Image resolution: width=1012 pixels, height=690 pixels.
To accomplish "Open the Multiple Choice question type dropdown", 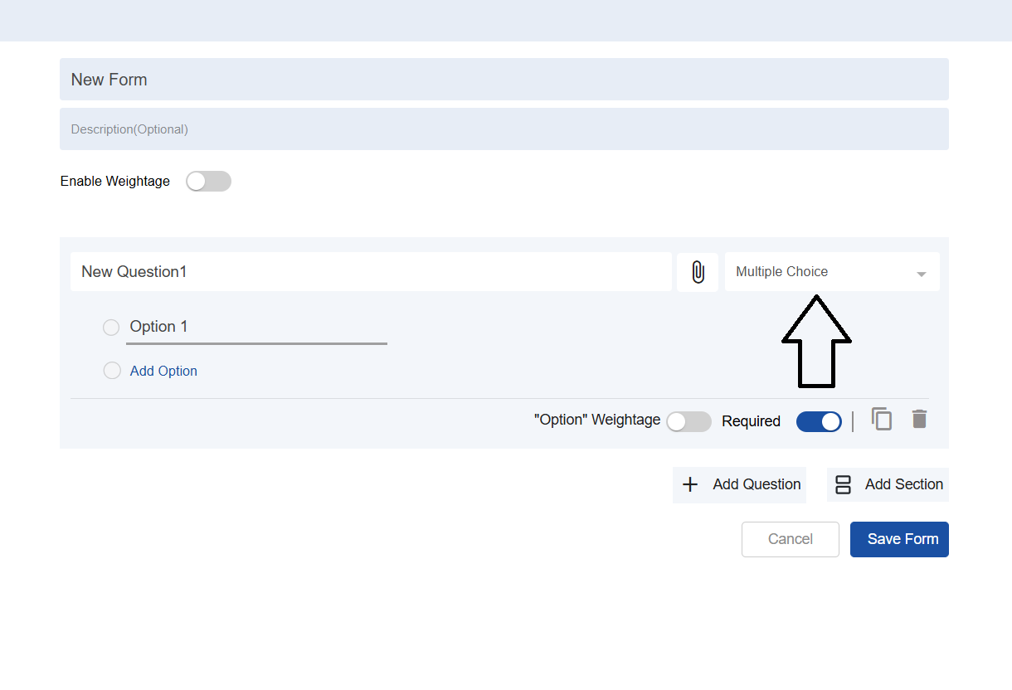I will click(821, 272).
